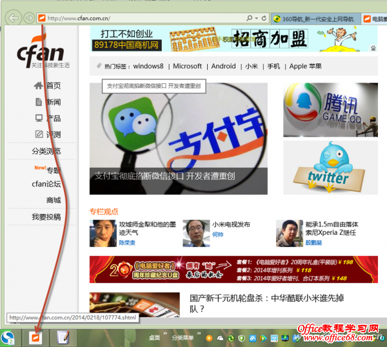Open the column 攻城师金犁和他的墨迹天气
The height and width of the screenshot is (347, 387).
(x=148, y=228)
